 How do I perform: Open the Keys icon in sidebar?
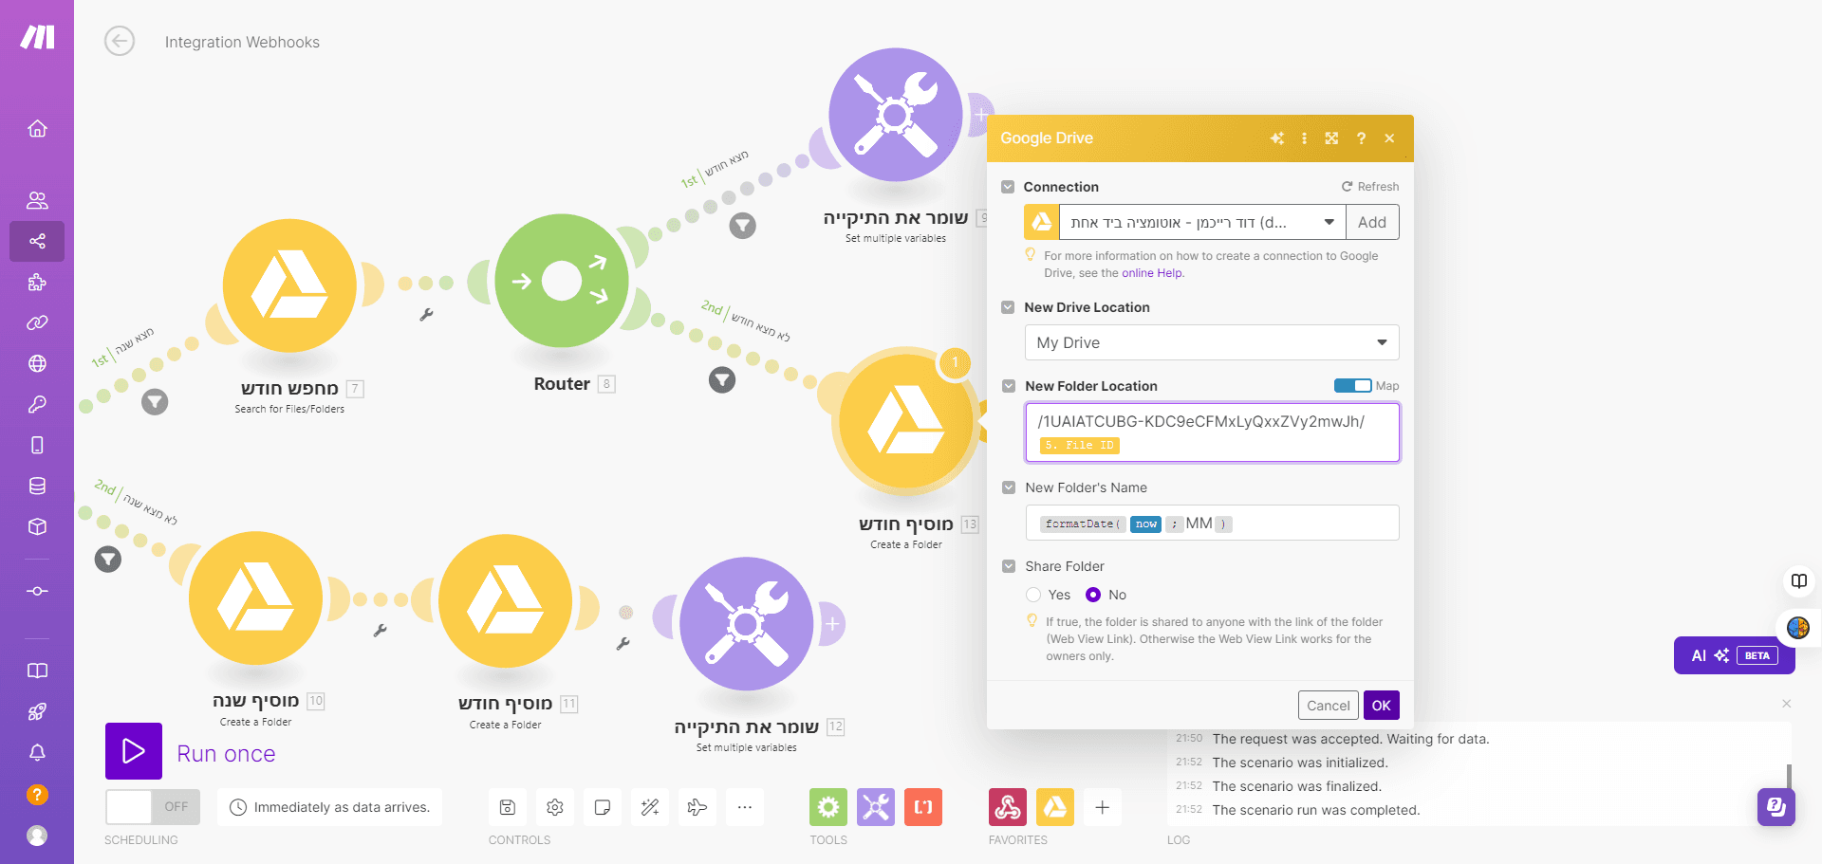37,404
